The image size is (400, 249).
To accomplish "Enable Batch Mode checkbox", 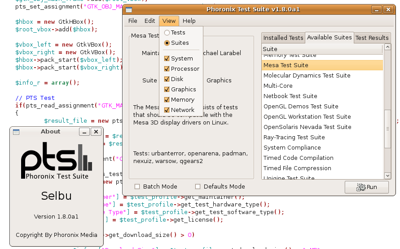I will [x=137, y=187].
